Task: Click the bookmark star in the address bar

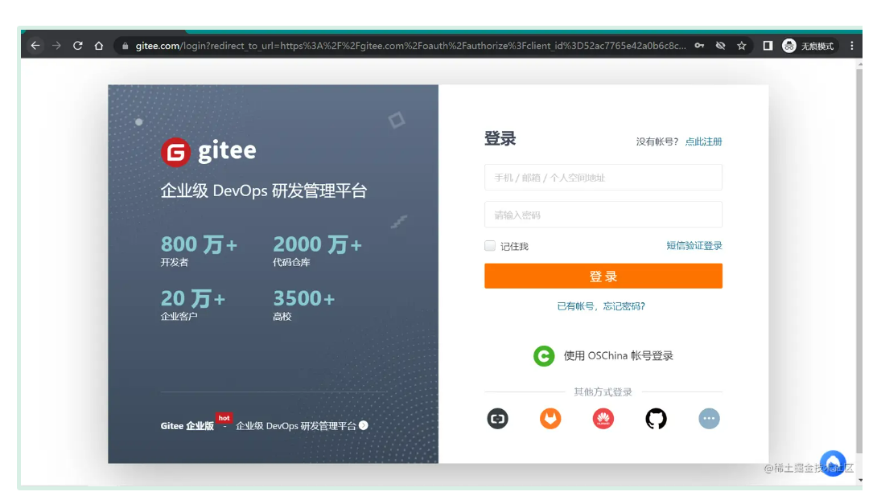Action: click(740, 46)
